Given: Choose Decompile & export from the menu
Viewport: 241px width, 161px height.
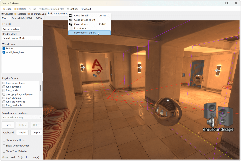Looking at the screenshot, I should pyautogui.click(x=85, y=32).
